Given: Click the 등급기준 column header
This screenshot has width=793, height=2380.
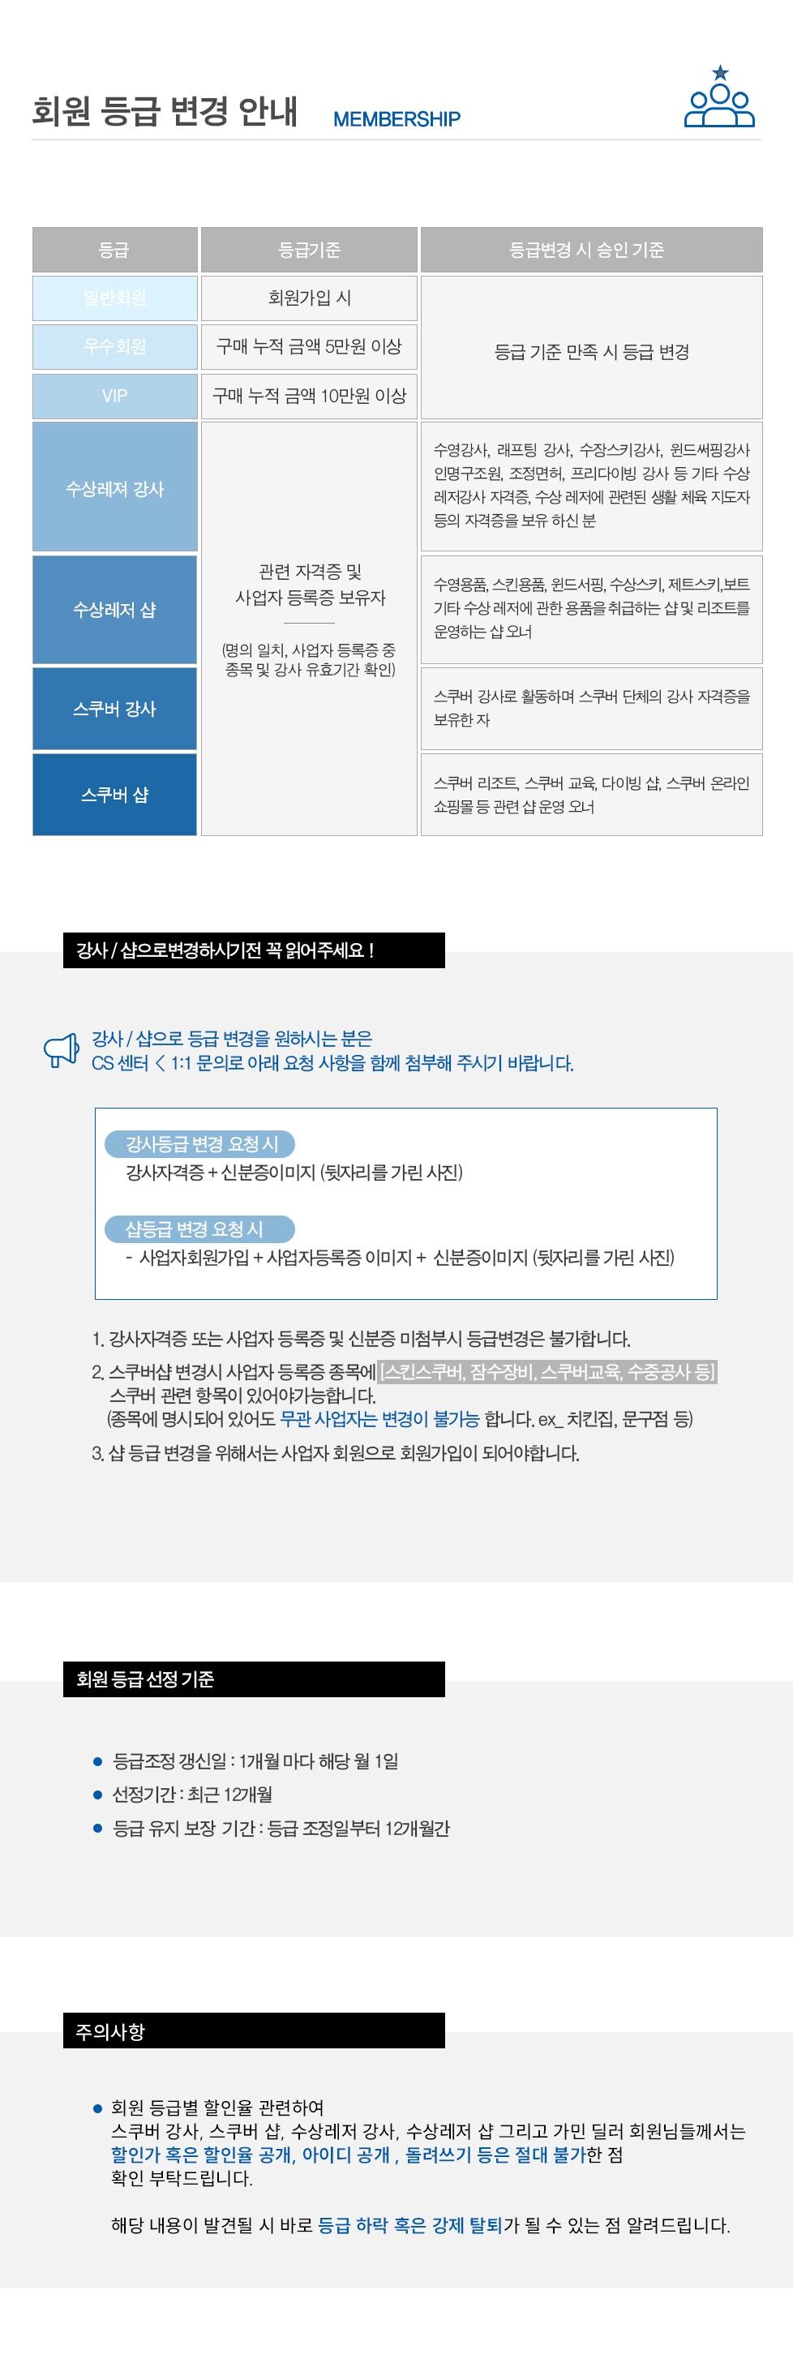Looking at the screenshot, I should 309,250.
